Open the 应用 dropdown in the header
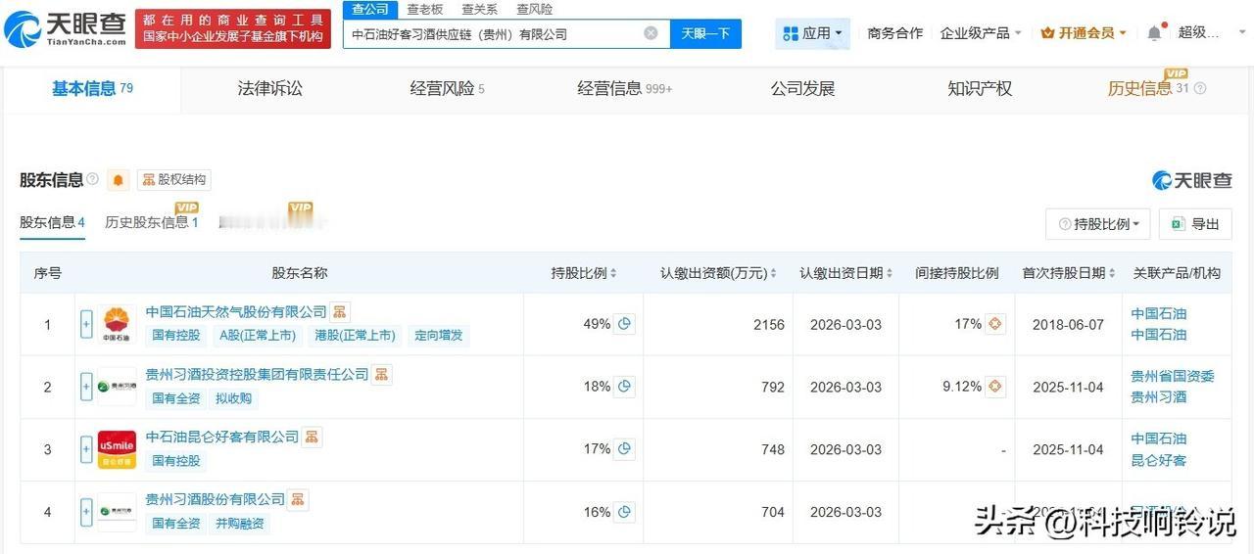The width and height of the screenshot is (1254, 554). click(812, 33)
